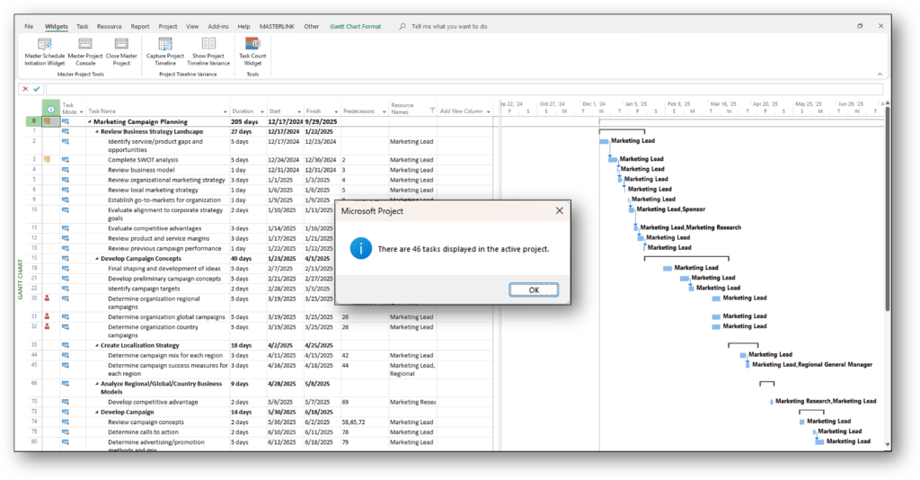Click task mode icon for Review business model
Image resolution: width=920 pixels, height=480 pixels.
[65, 170]
